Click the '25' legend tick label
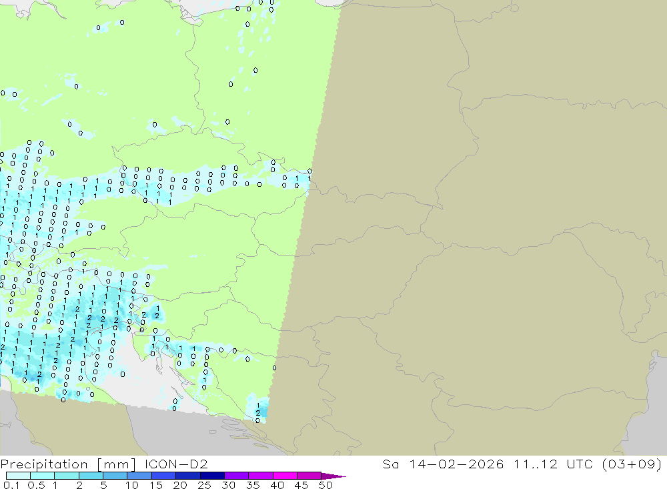The image size is (667, 489). click(204, 485)
